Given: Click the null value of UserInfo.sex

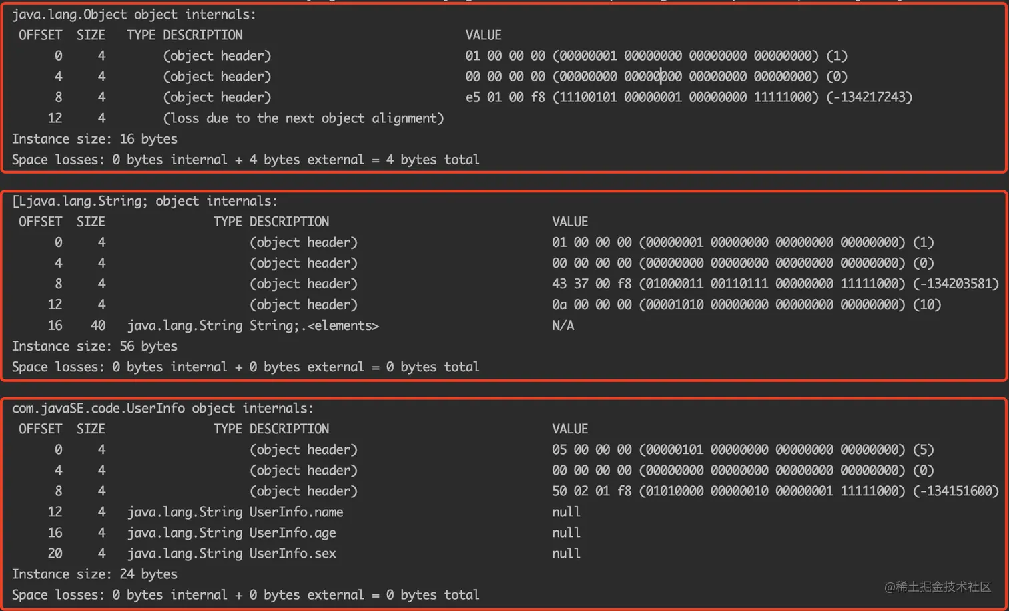Looking at the screenshot, I should click(566, 553).
